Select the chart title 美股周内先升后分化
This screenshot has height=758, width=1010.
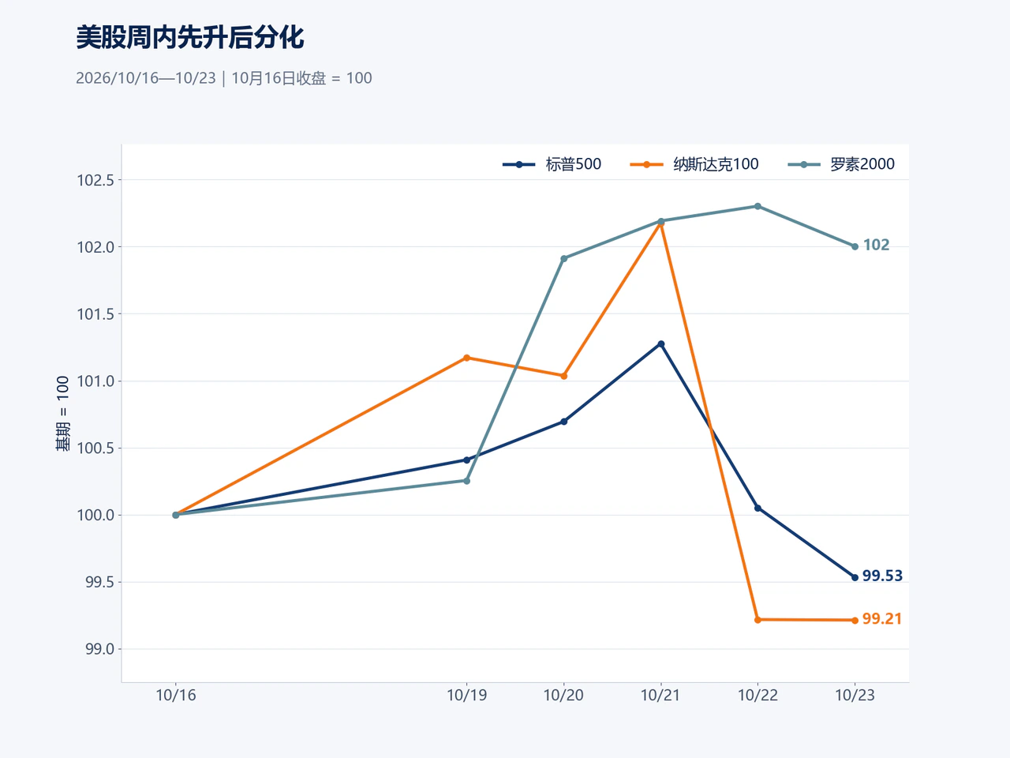(190, 37)
